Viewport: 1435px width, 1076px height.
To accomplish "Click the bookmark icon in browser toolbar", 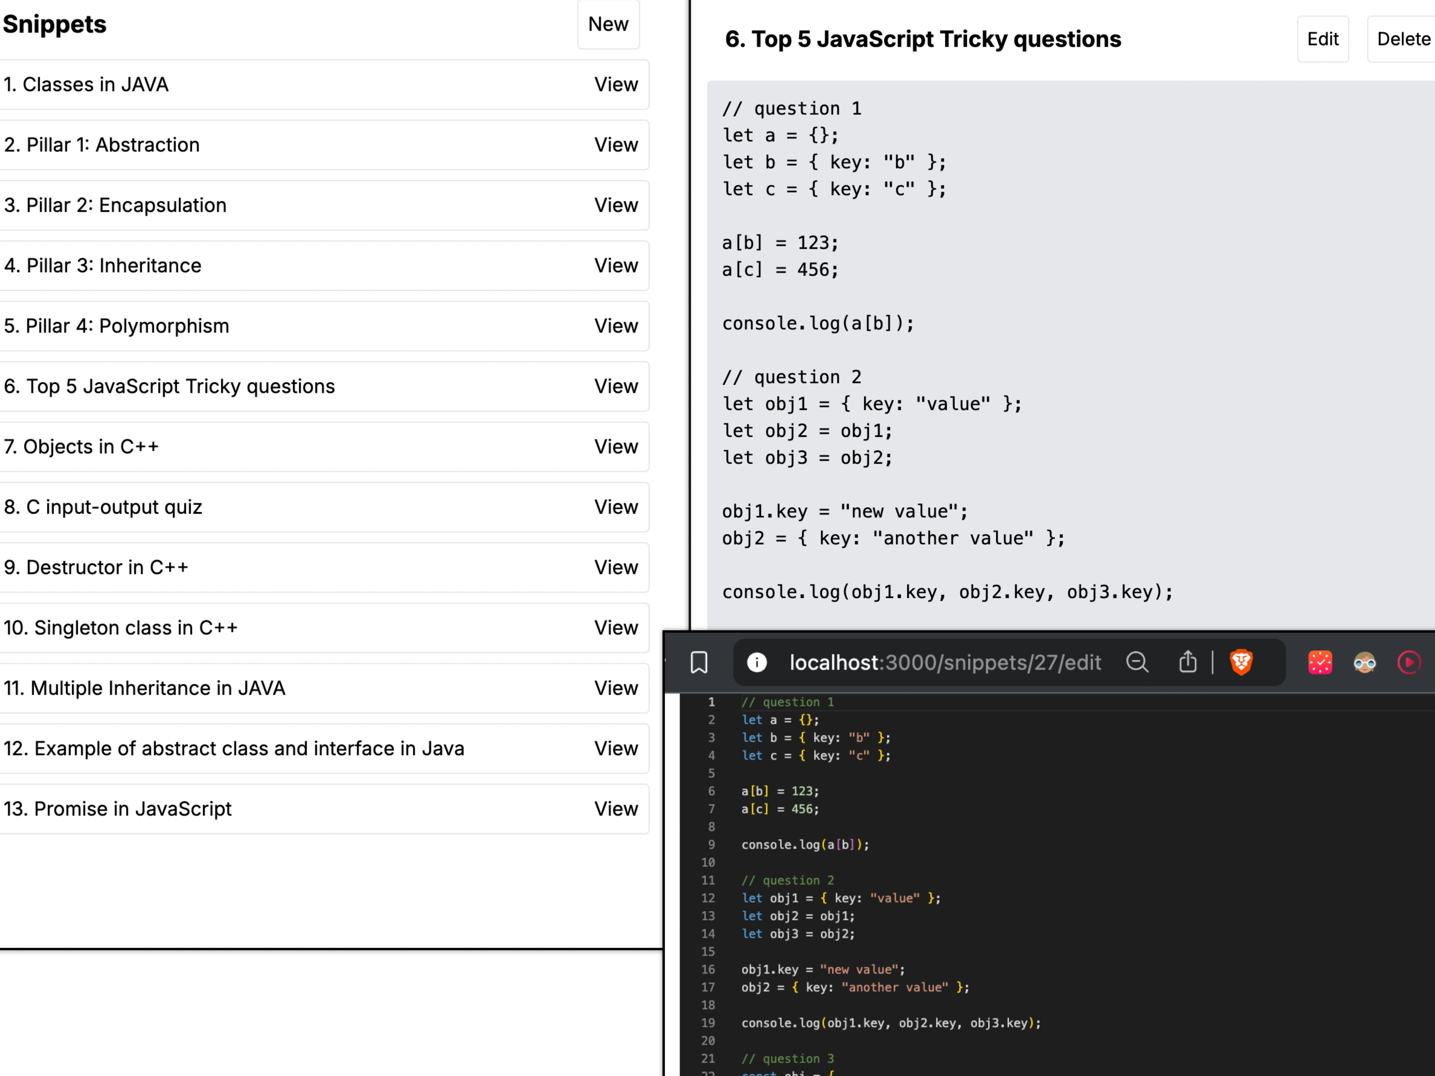I will click(x=699, y=662).
